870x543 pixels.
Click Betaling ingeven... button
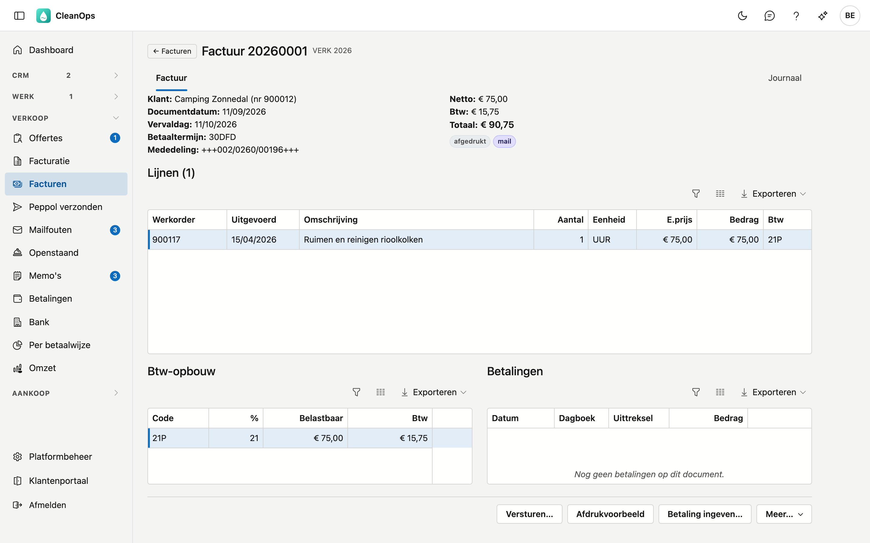pos(705,514)
